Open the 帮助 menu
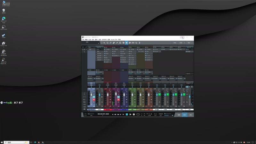This screenshot has height=144, width=256. [119, 39]
